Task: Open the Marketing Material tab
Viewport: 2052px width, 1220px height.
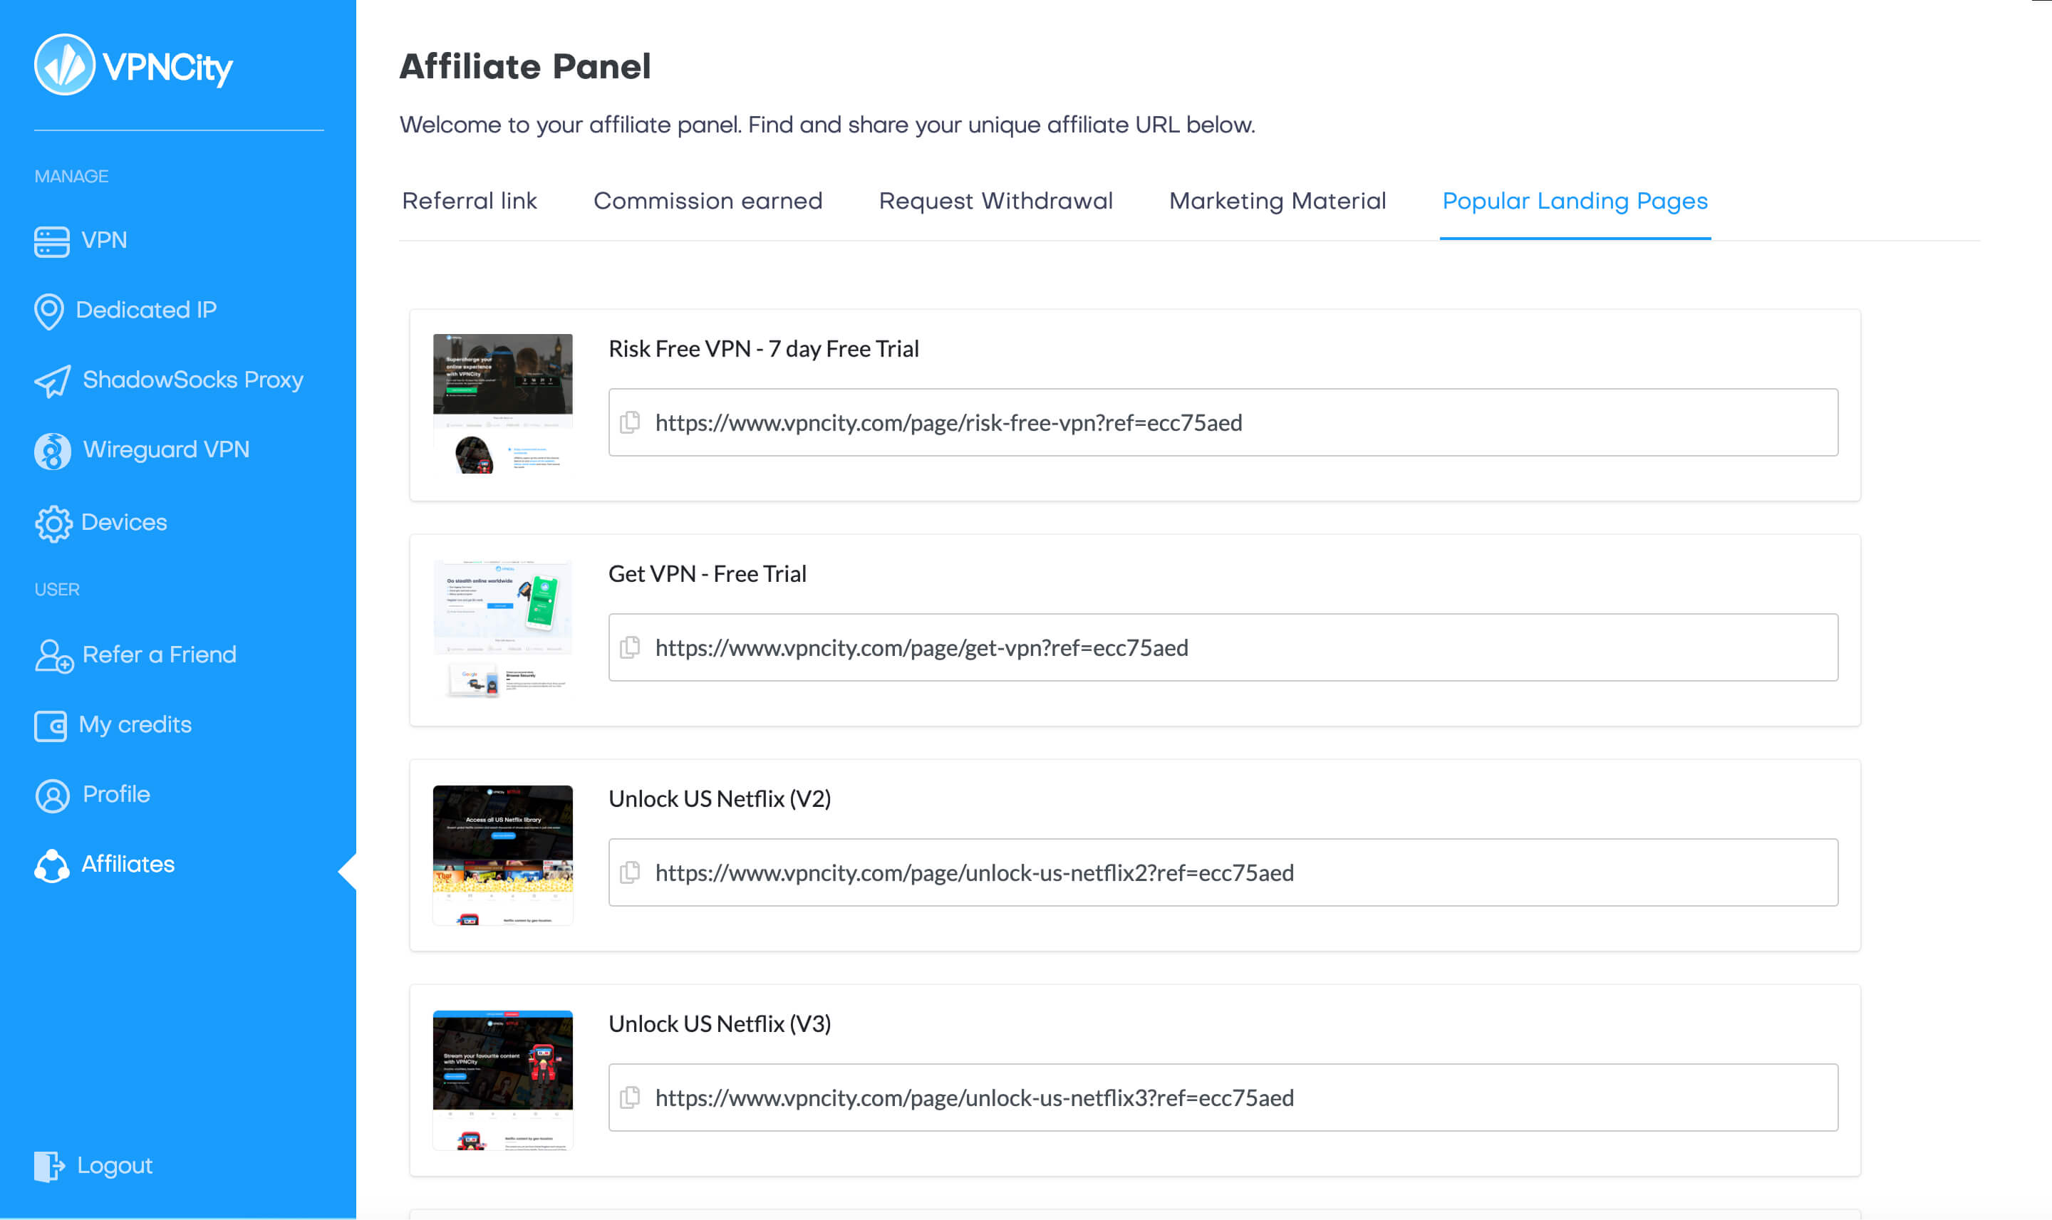Action: 1278,201
